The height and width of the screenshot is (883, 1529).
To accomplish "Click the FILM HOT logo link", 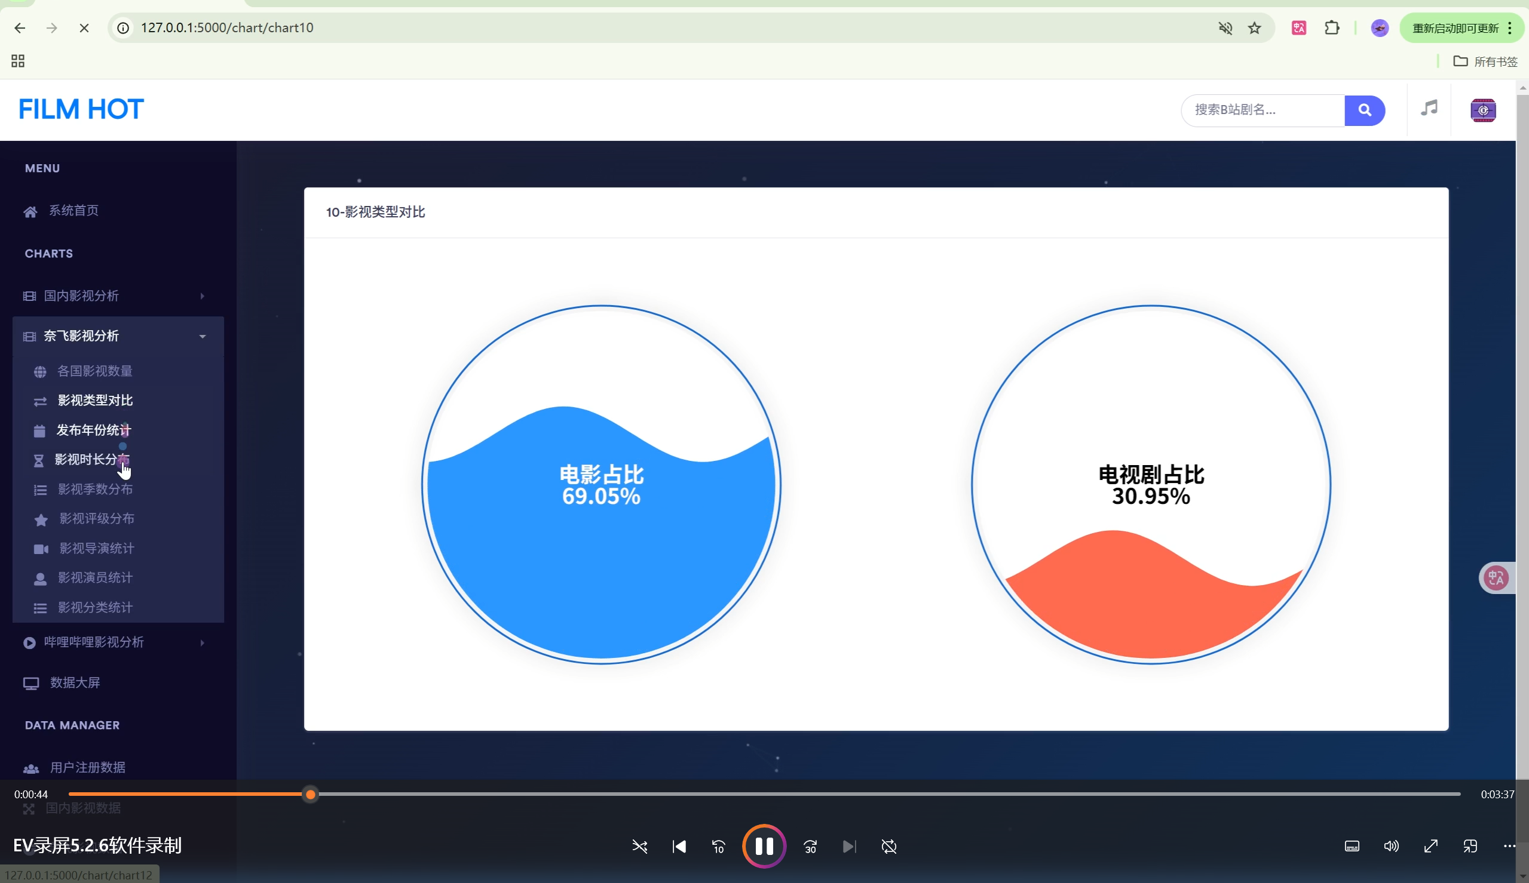I will [81, 110].
